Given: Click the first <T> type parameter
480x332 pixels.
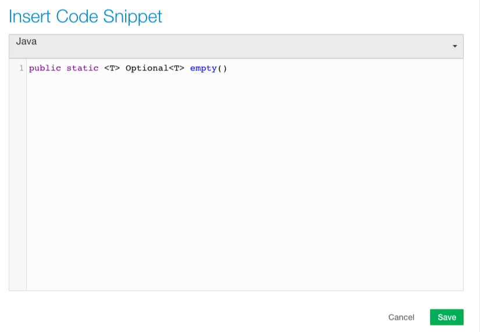Looking at the screenshot, I should [112, 69].
